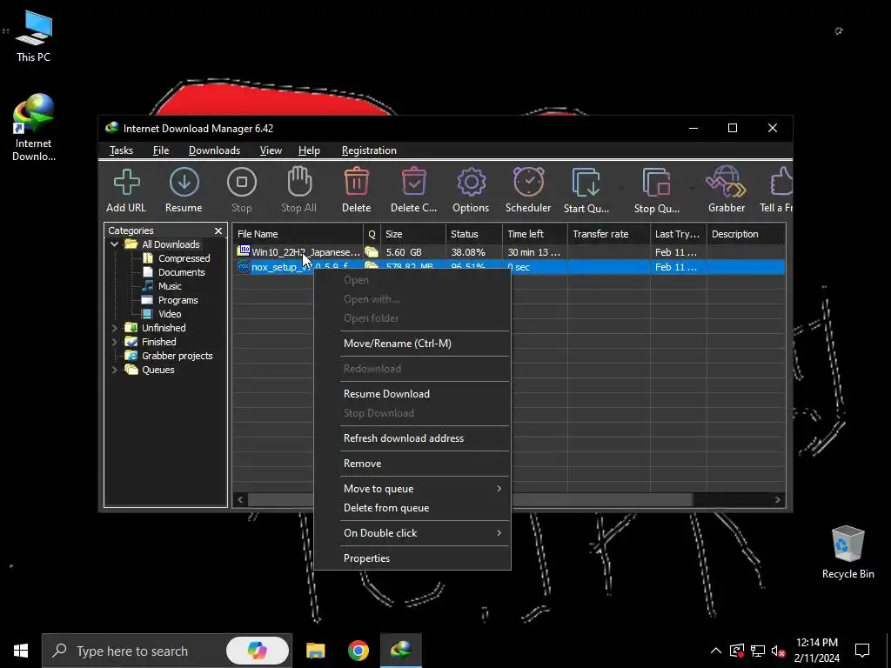Click the IDM taskbar icon

[400, 651]
